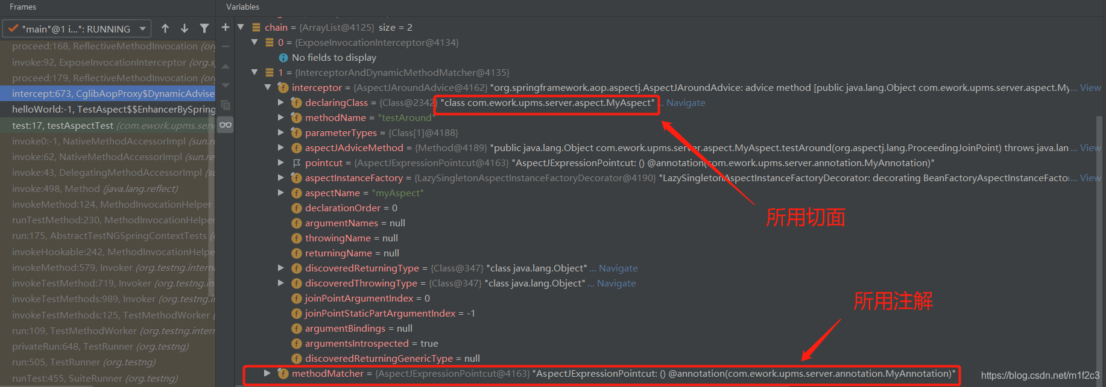Click the New Watch plus icon
1106x387 pixels.
tap(226, 27)
